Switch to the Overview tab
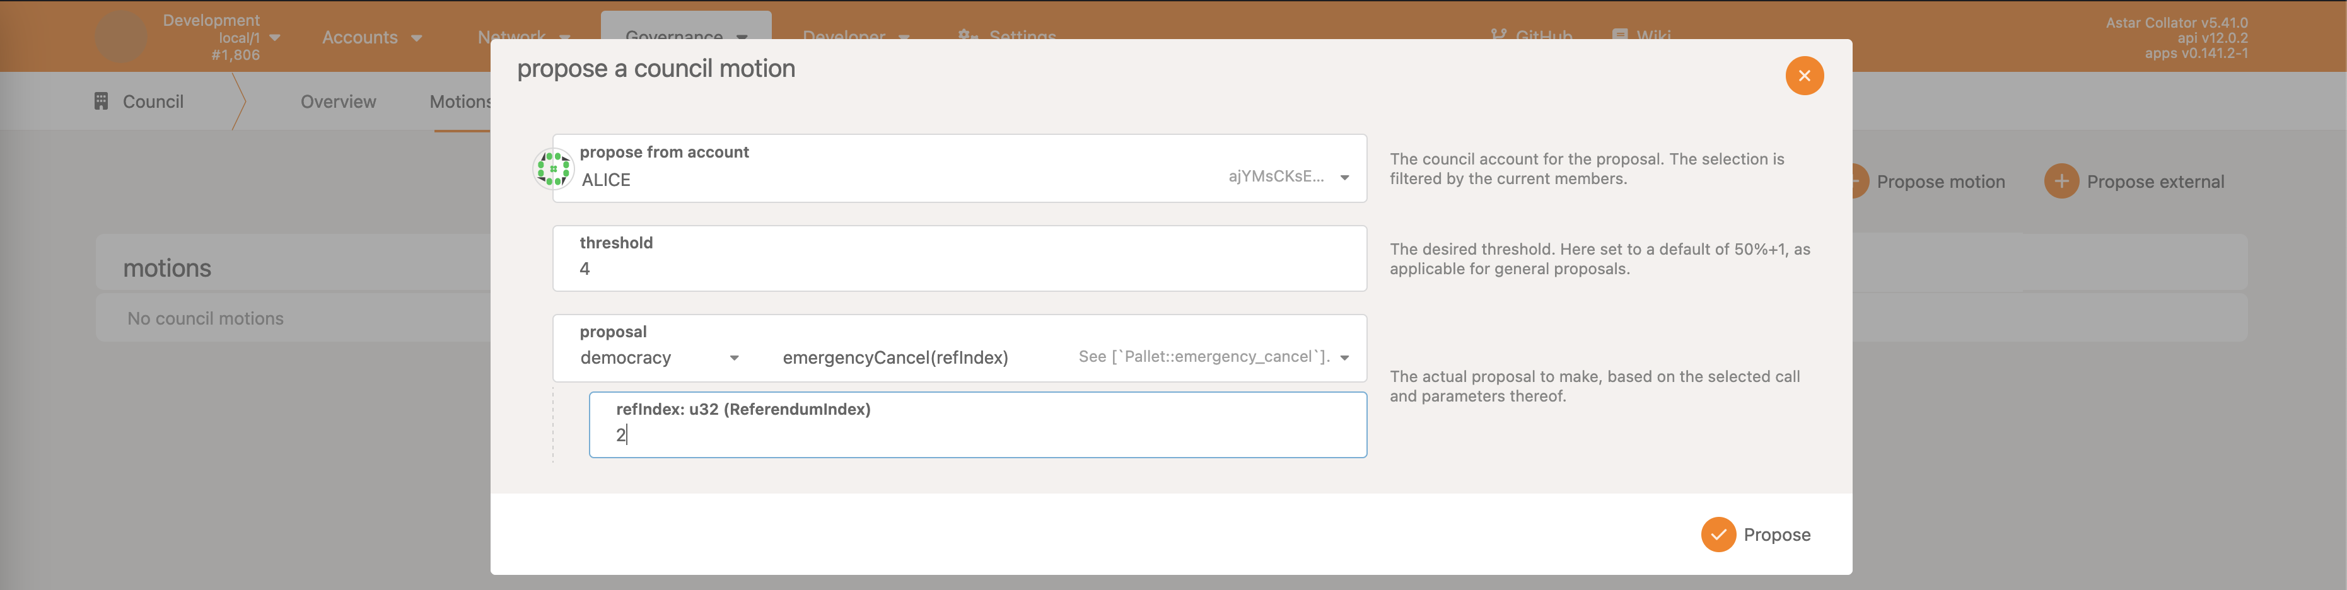 click(338, 102)
